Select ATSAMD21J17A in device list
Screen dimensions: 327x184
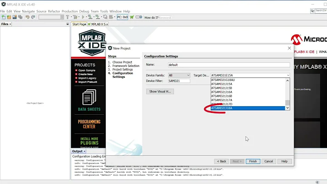click(x=248, y=100)
